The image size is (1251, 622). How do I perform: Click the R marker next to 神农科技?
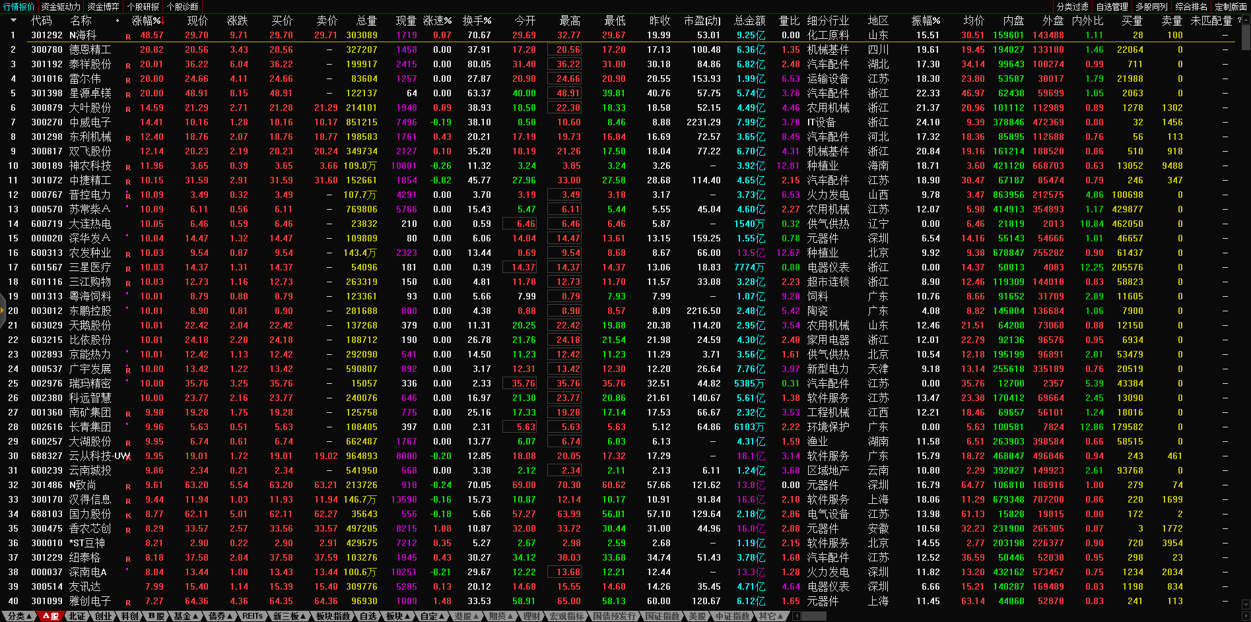[128, 167]
